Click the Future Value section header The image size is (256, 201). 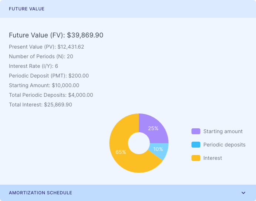point(27,9)
